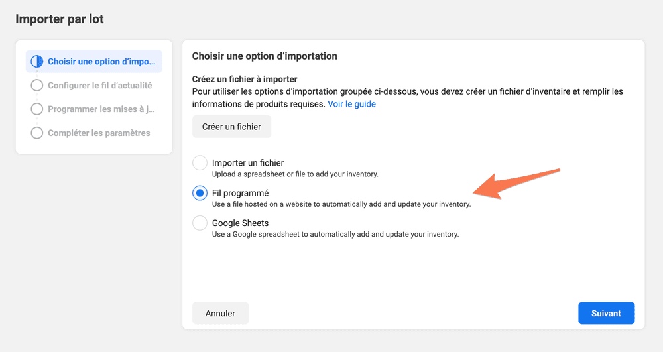The height and width of the screenshot is (352, 663).
Task: Select the Fil programmé radio button
Action: click(200, 193)
